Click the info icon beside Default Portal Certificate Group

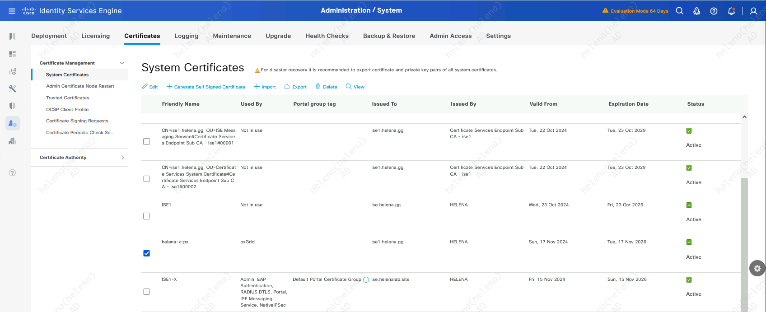(366, 279)
